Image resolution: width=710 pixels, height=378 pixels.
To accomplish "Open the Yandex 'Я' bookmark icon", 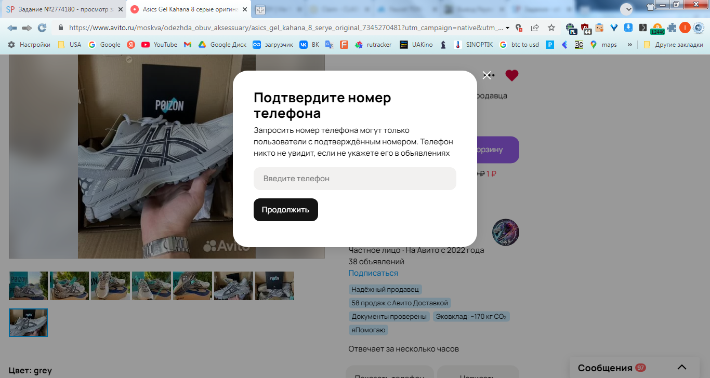I will point(131,45).
